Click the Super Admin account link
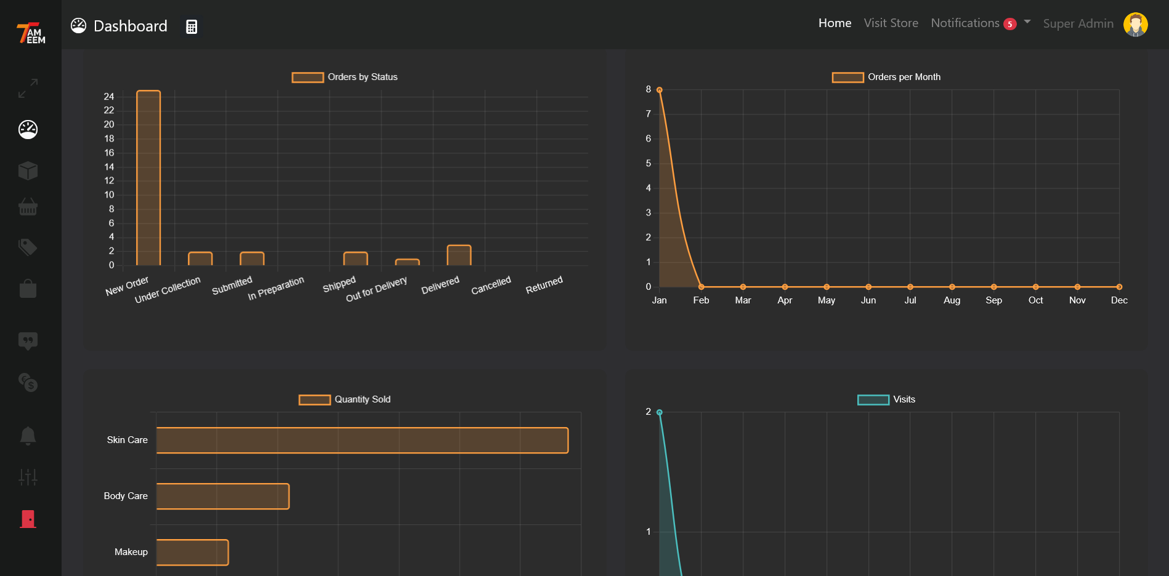 (x=1078, y=23)
